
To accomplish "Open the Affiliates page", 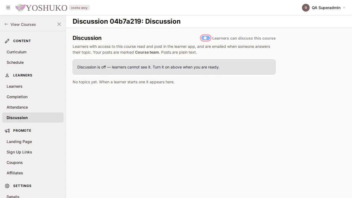I will (33, 173).
